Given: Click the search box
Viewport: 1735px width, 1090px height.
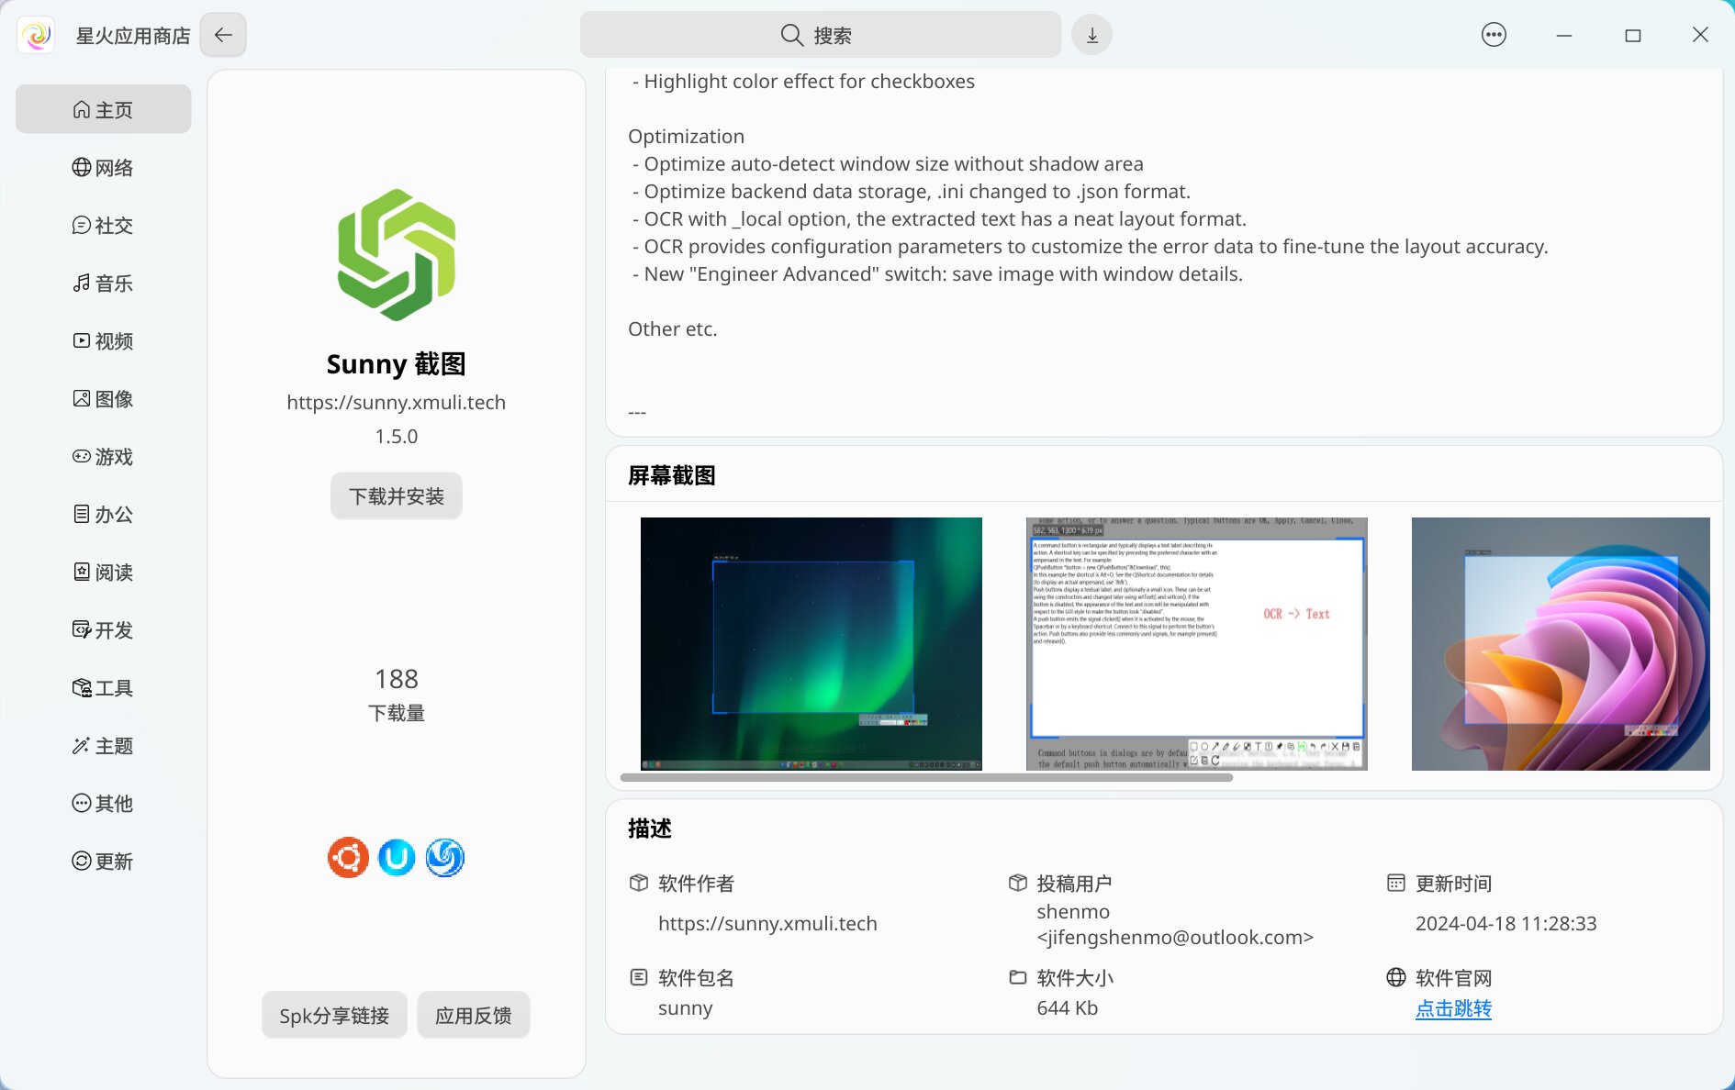Looking at the screenshot, I should coord(820,35).
